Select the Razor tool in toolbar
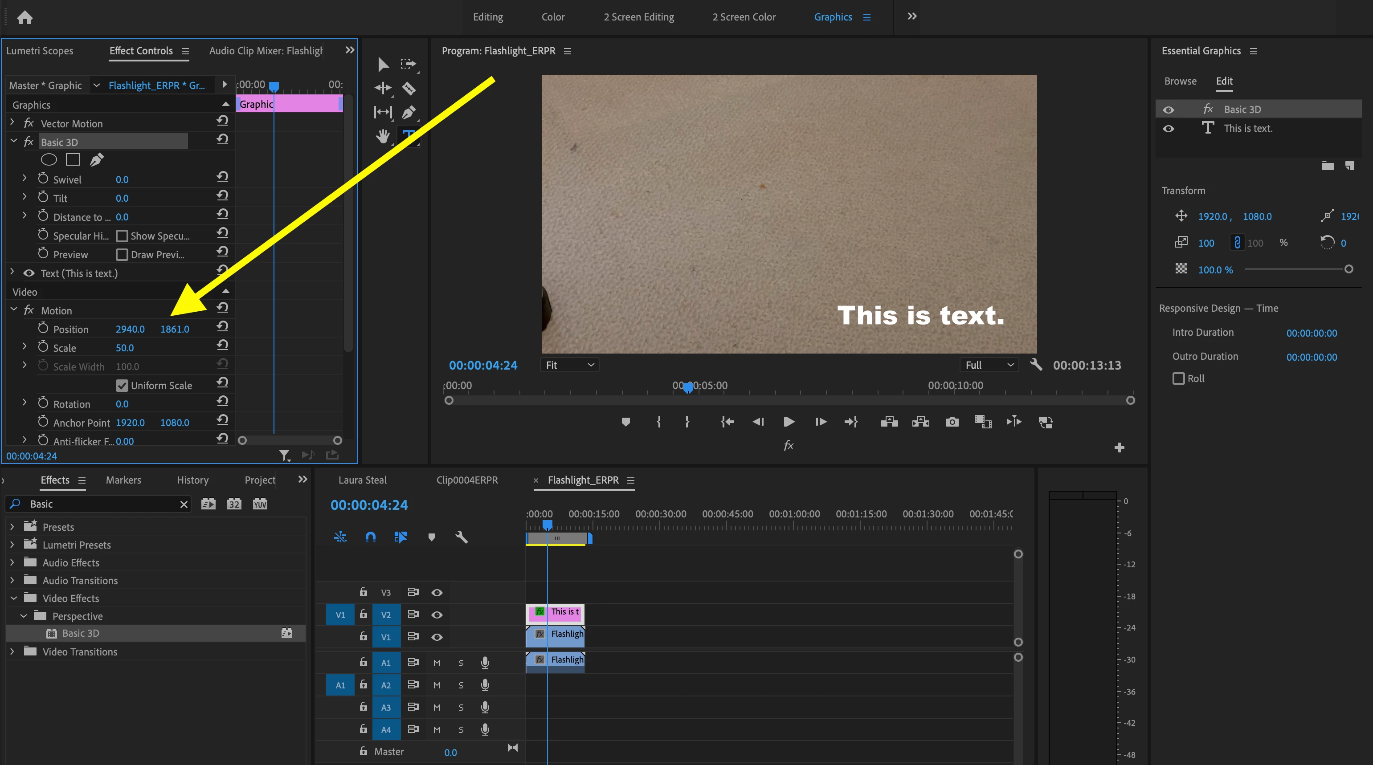The height and width of the screenshot is (765, 1373). [409, 88]
